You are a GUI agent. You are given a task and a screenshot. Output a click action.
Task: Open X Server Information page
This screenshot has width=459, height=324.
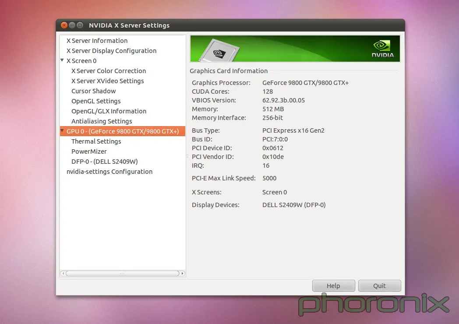point(97,41)
